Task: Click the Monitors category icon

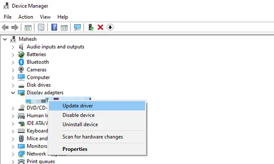Action: [21, 146]
